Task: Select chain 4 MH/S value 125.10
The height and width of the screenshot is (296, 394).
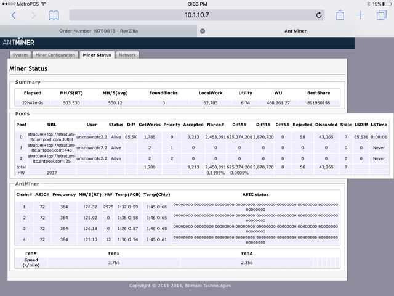Action: click(x=90, y=239)
